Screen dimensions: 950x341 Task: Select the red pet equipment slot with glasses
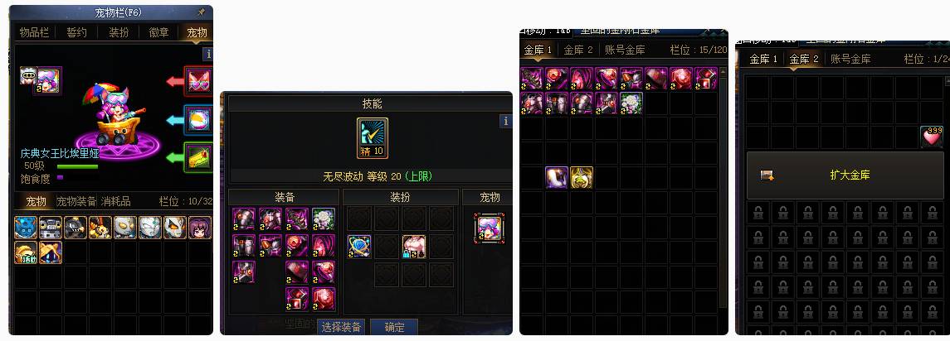tap(199, 81)
